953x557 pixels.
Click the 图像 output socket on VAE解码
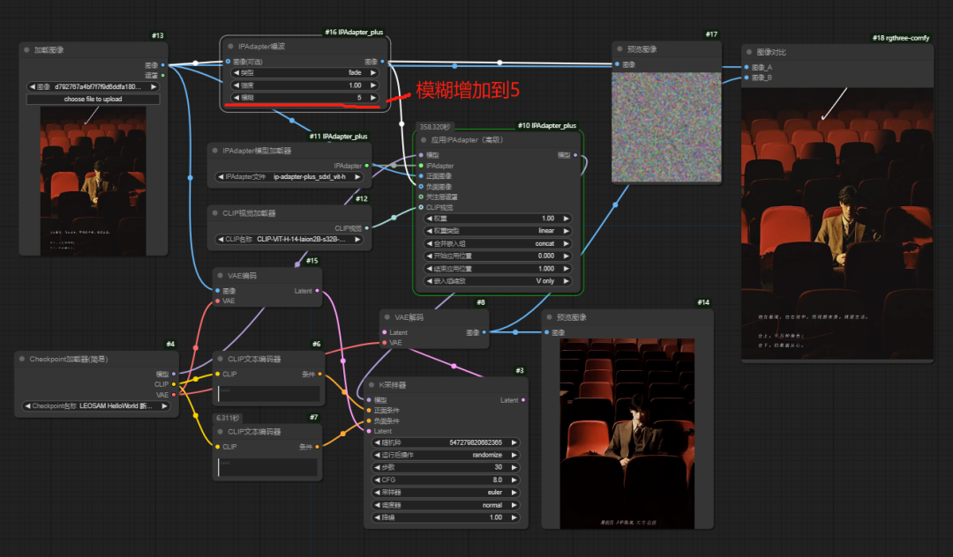tap(484, 332)
